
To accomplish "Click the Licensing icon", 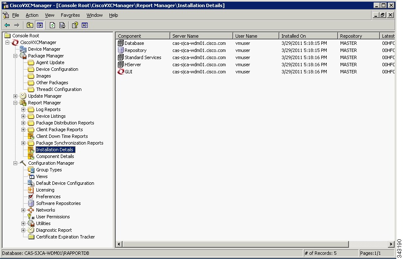I will click(x=31, y=190).
